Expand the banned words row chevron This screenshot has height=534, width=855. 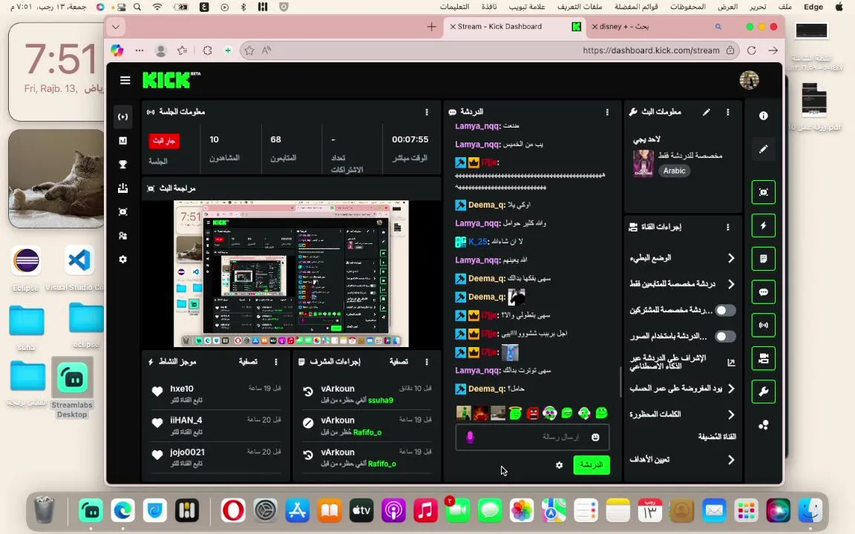731,415
